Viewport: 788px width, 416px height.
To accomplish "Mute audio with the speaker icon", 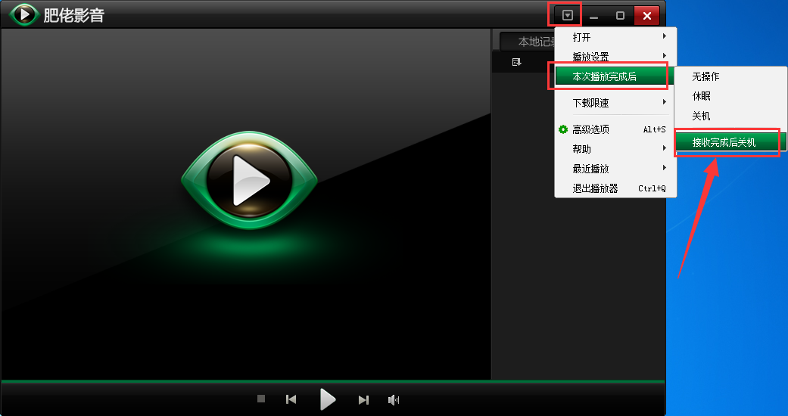I will coord(394,400).
